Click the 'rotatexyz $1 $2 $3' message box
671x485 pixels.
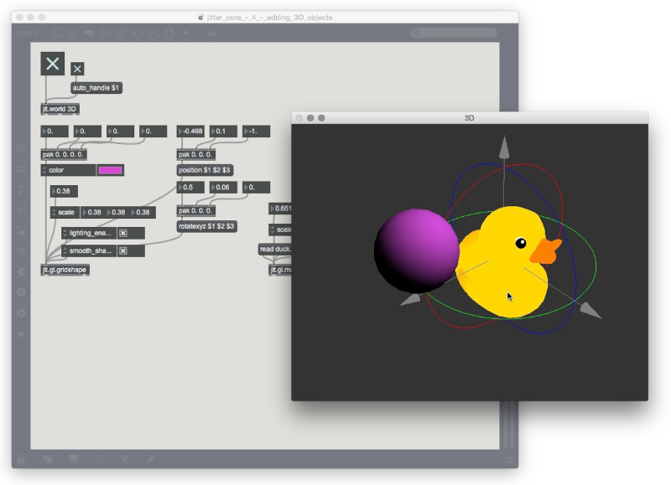pyautogui.click(x=206, y=226)
